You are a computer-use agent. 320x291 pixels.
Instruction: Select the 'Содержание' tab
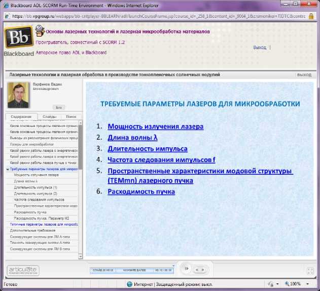coord(23,117)
